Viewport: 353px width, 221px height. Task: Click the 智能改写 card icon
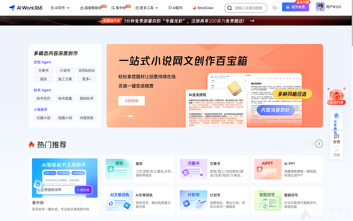click(x=267, y=201)
